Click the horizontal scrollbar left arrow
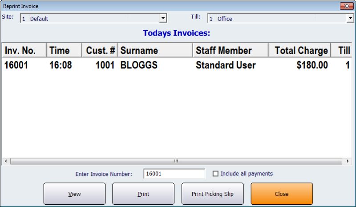Viewport: 356px width, 207px height. [6, 161]
